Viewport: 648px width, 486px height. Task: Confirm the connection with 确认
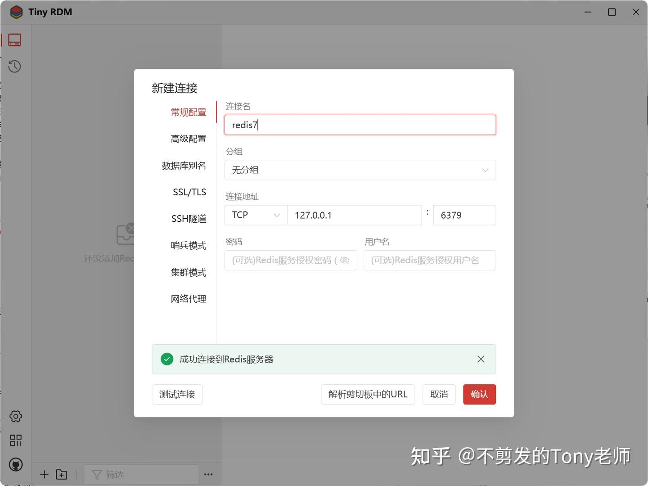coord(479,394)
